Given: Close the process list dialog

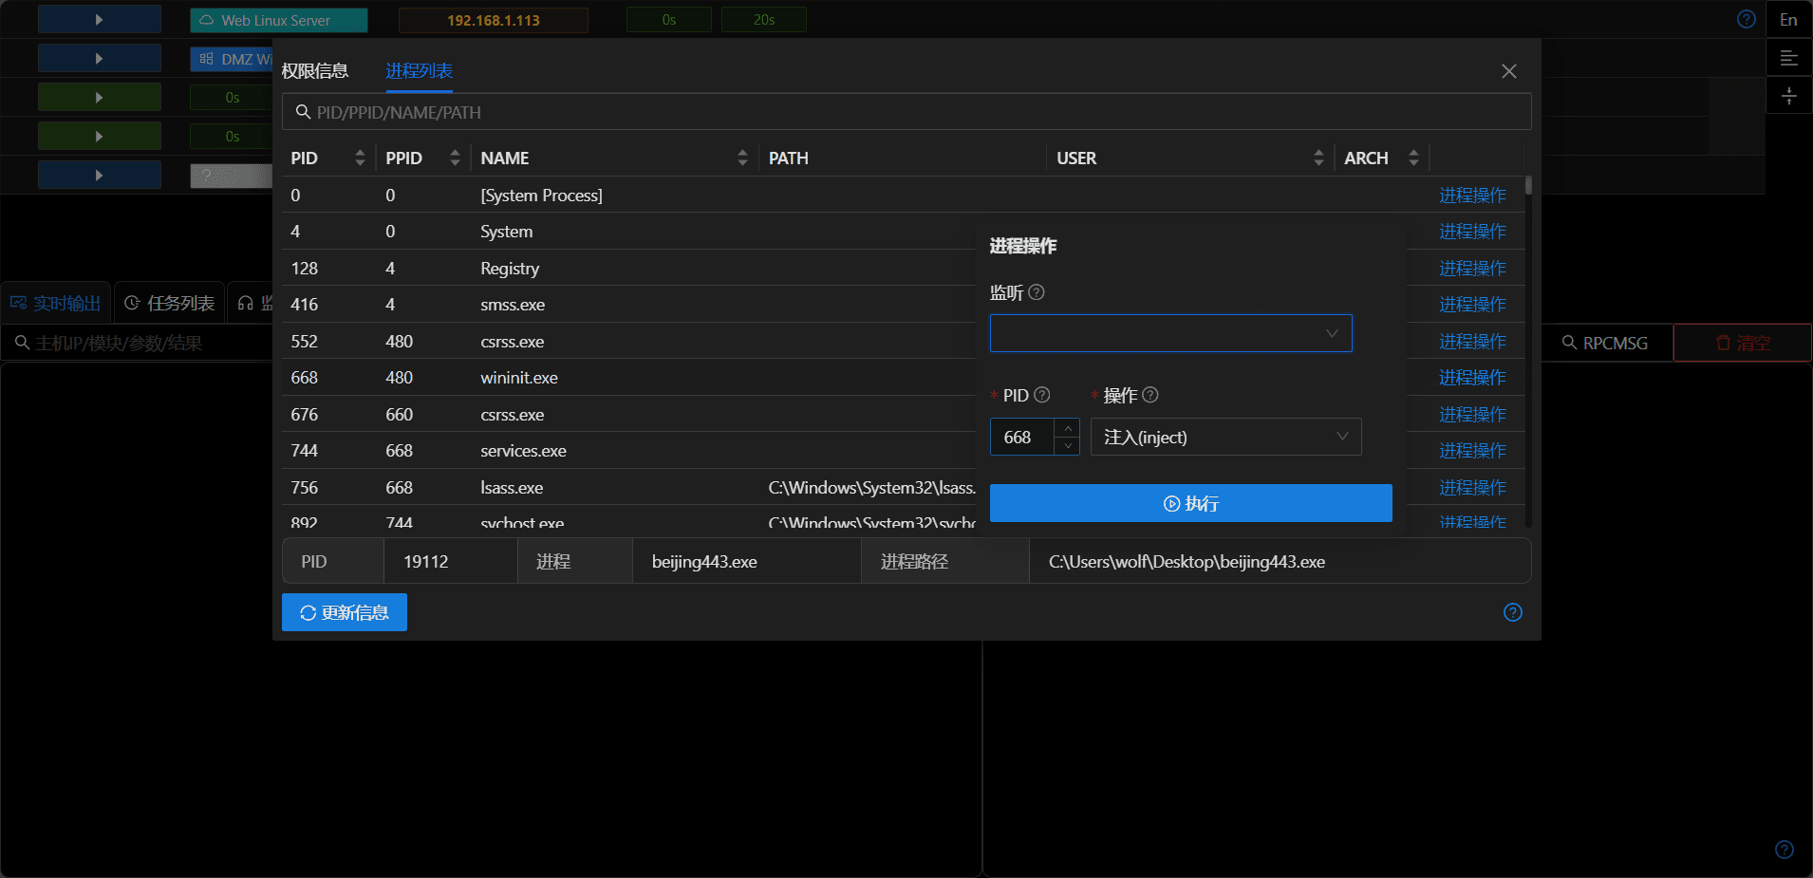Looking at the screenshot, I should click(x=1509, y=71).
